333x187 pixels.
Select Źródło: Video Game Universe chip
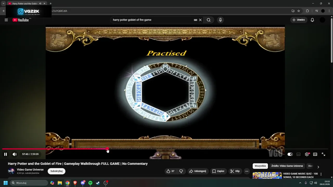287,166
